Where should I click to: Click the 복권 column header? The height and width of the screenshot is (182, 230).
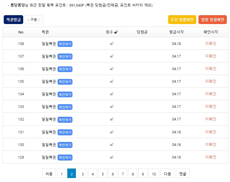pos(45,32)
